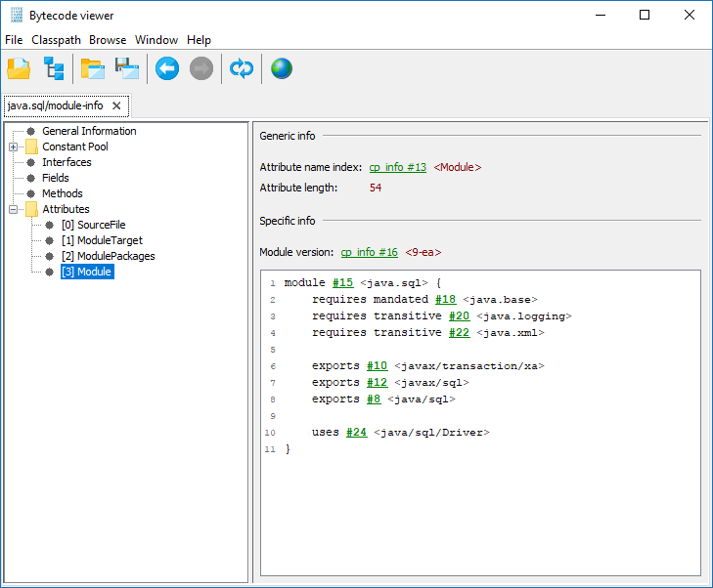Expand the Constant Pool tree node

(x=14, y=147)
